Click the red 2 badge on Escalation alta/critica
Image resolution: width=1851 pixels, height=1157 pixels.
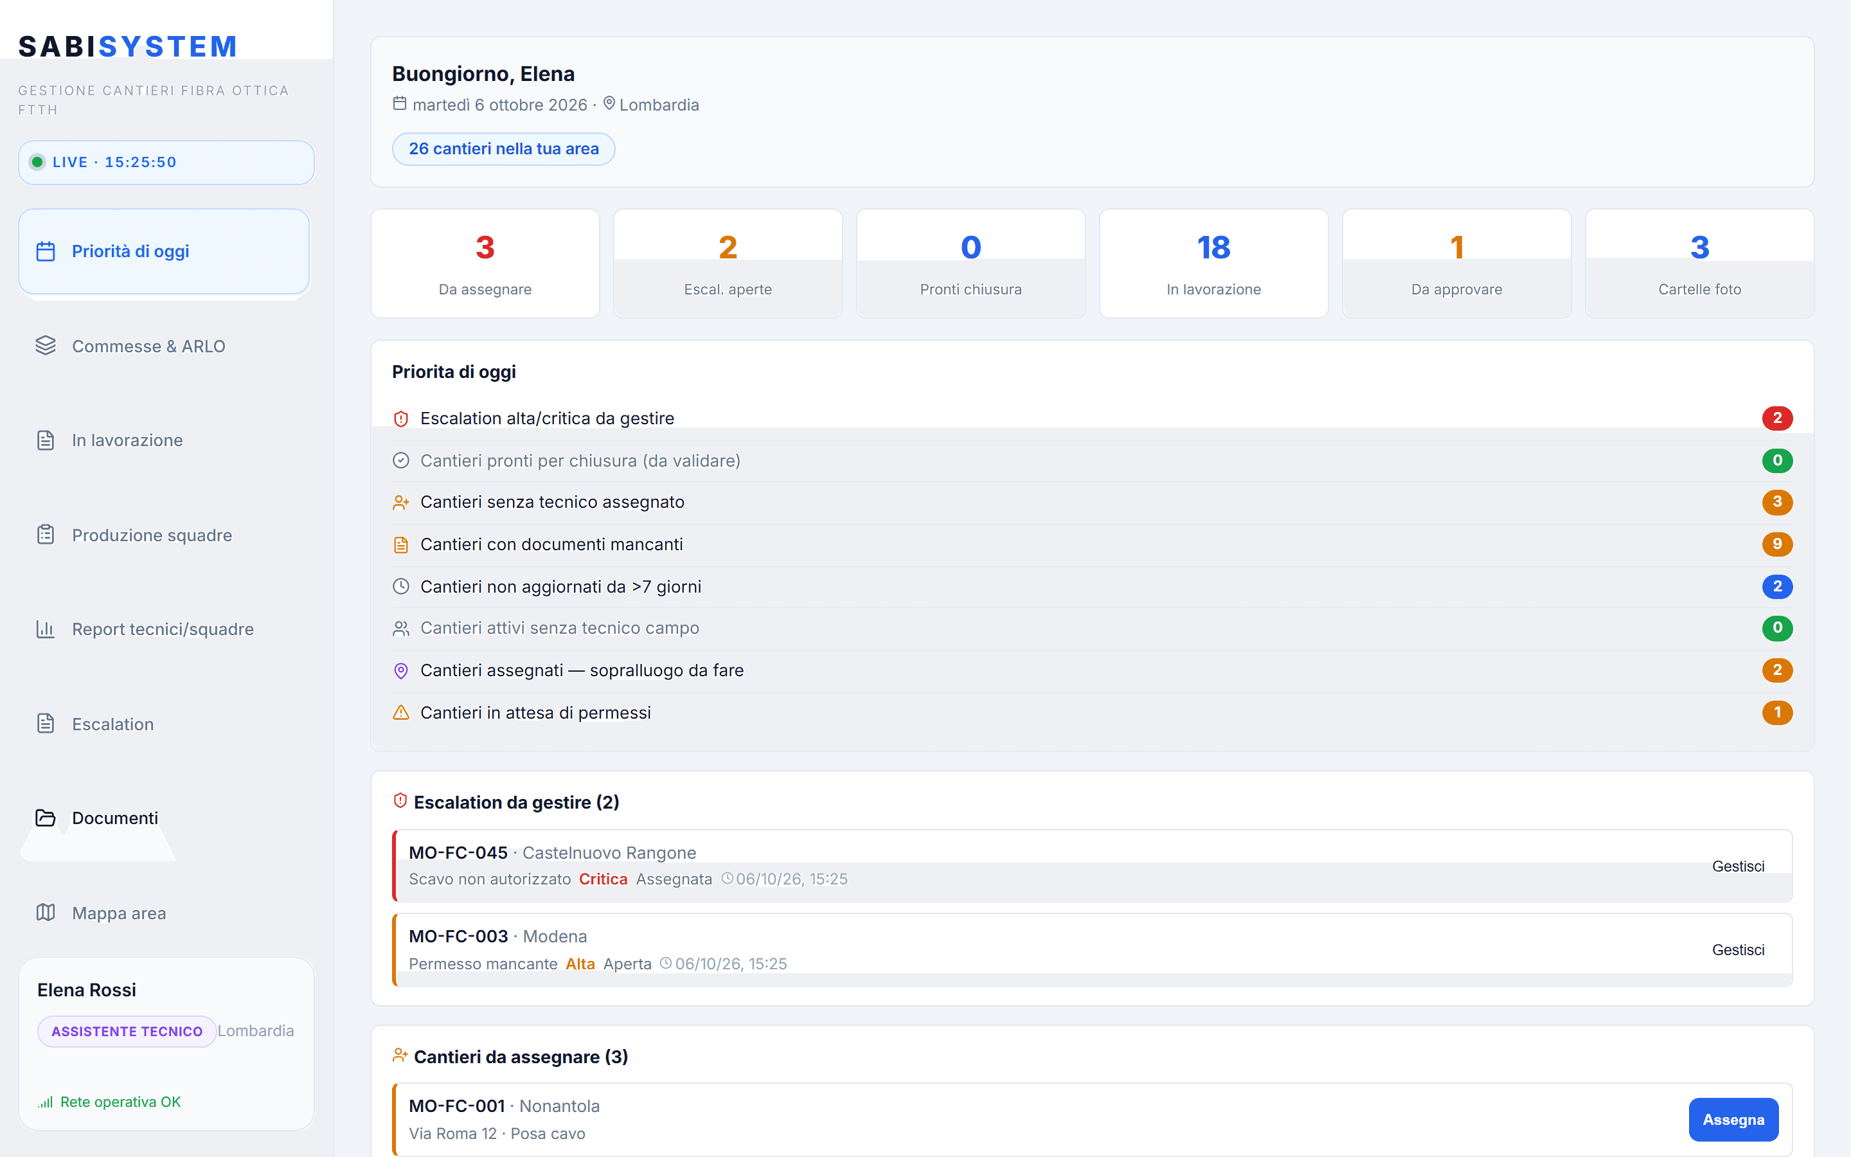1777,418
